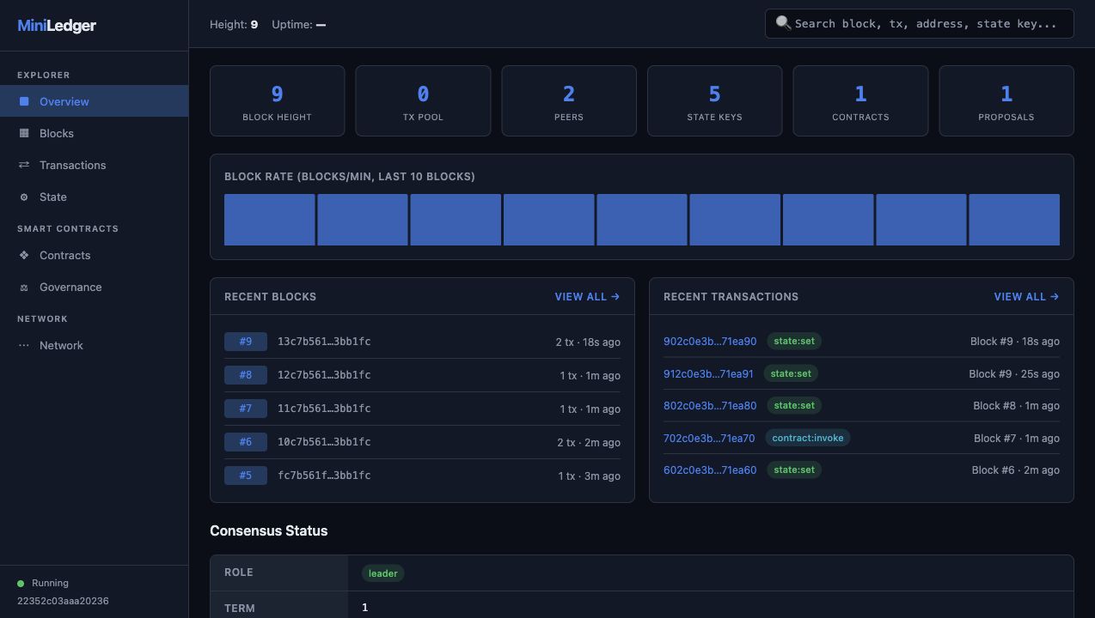Open block #9 badge

(246, 342)
